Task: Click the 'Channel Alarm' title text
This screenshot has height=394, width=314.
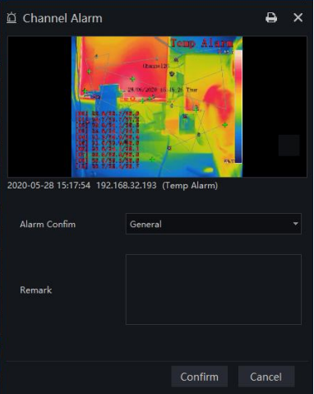Action: pos(62,18)
